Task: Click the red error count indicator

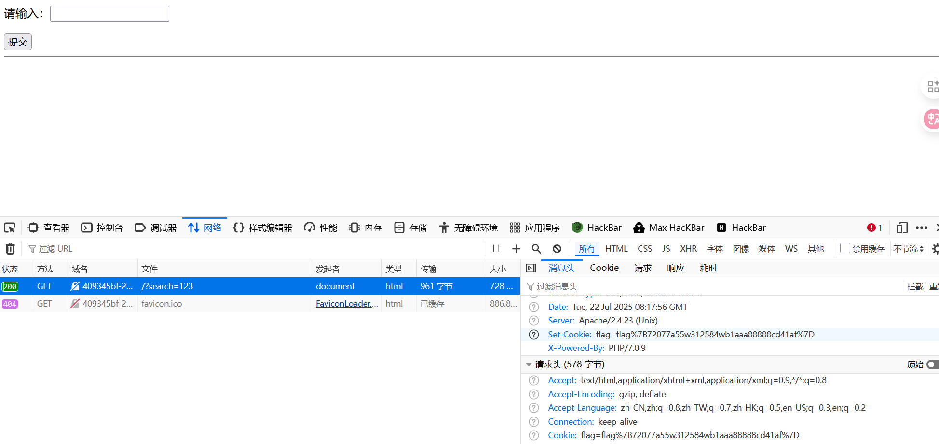Action: (x=874, y=228)
